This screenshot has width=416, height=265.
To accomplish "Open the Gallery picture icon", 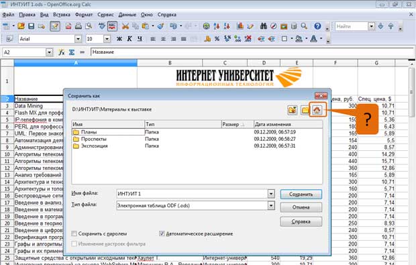I will 284,26.
